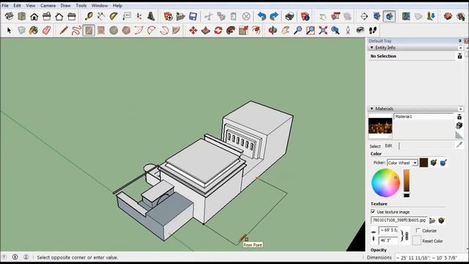This screenshot has height=264, width=469.
Task: Select the Freehand tool
Action: click(76, 30)
